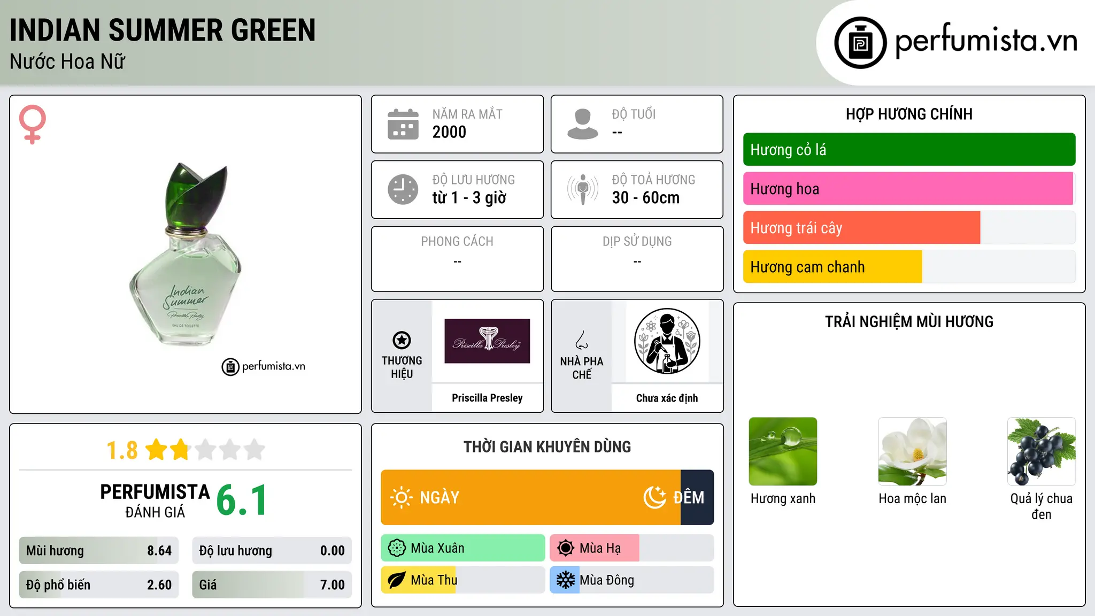Click the longevity value từ 1 - 3 giờ
Screen dimensions: 1095x616
coord(469,198)
